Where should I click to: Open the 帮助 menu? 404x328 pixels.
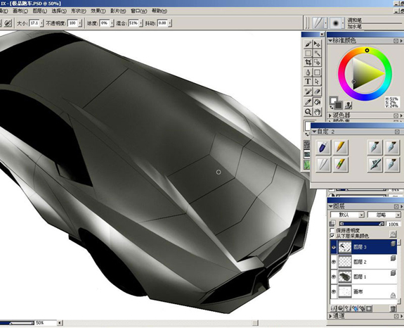(x=159, y=11)
